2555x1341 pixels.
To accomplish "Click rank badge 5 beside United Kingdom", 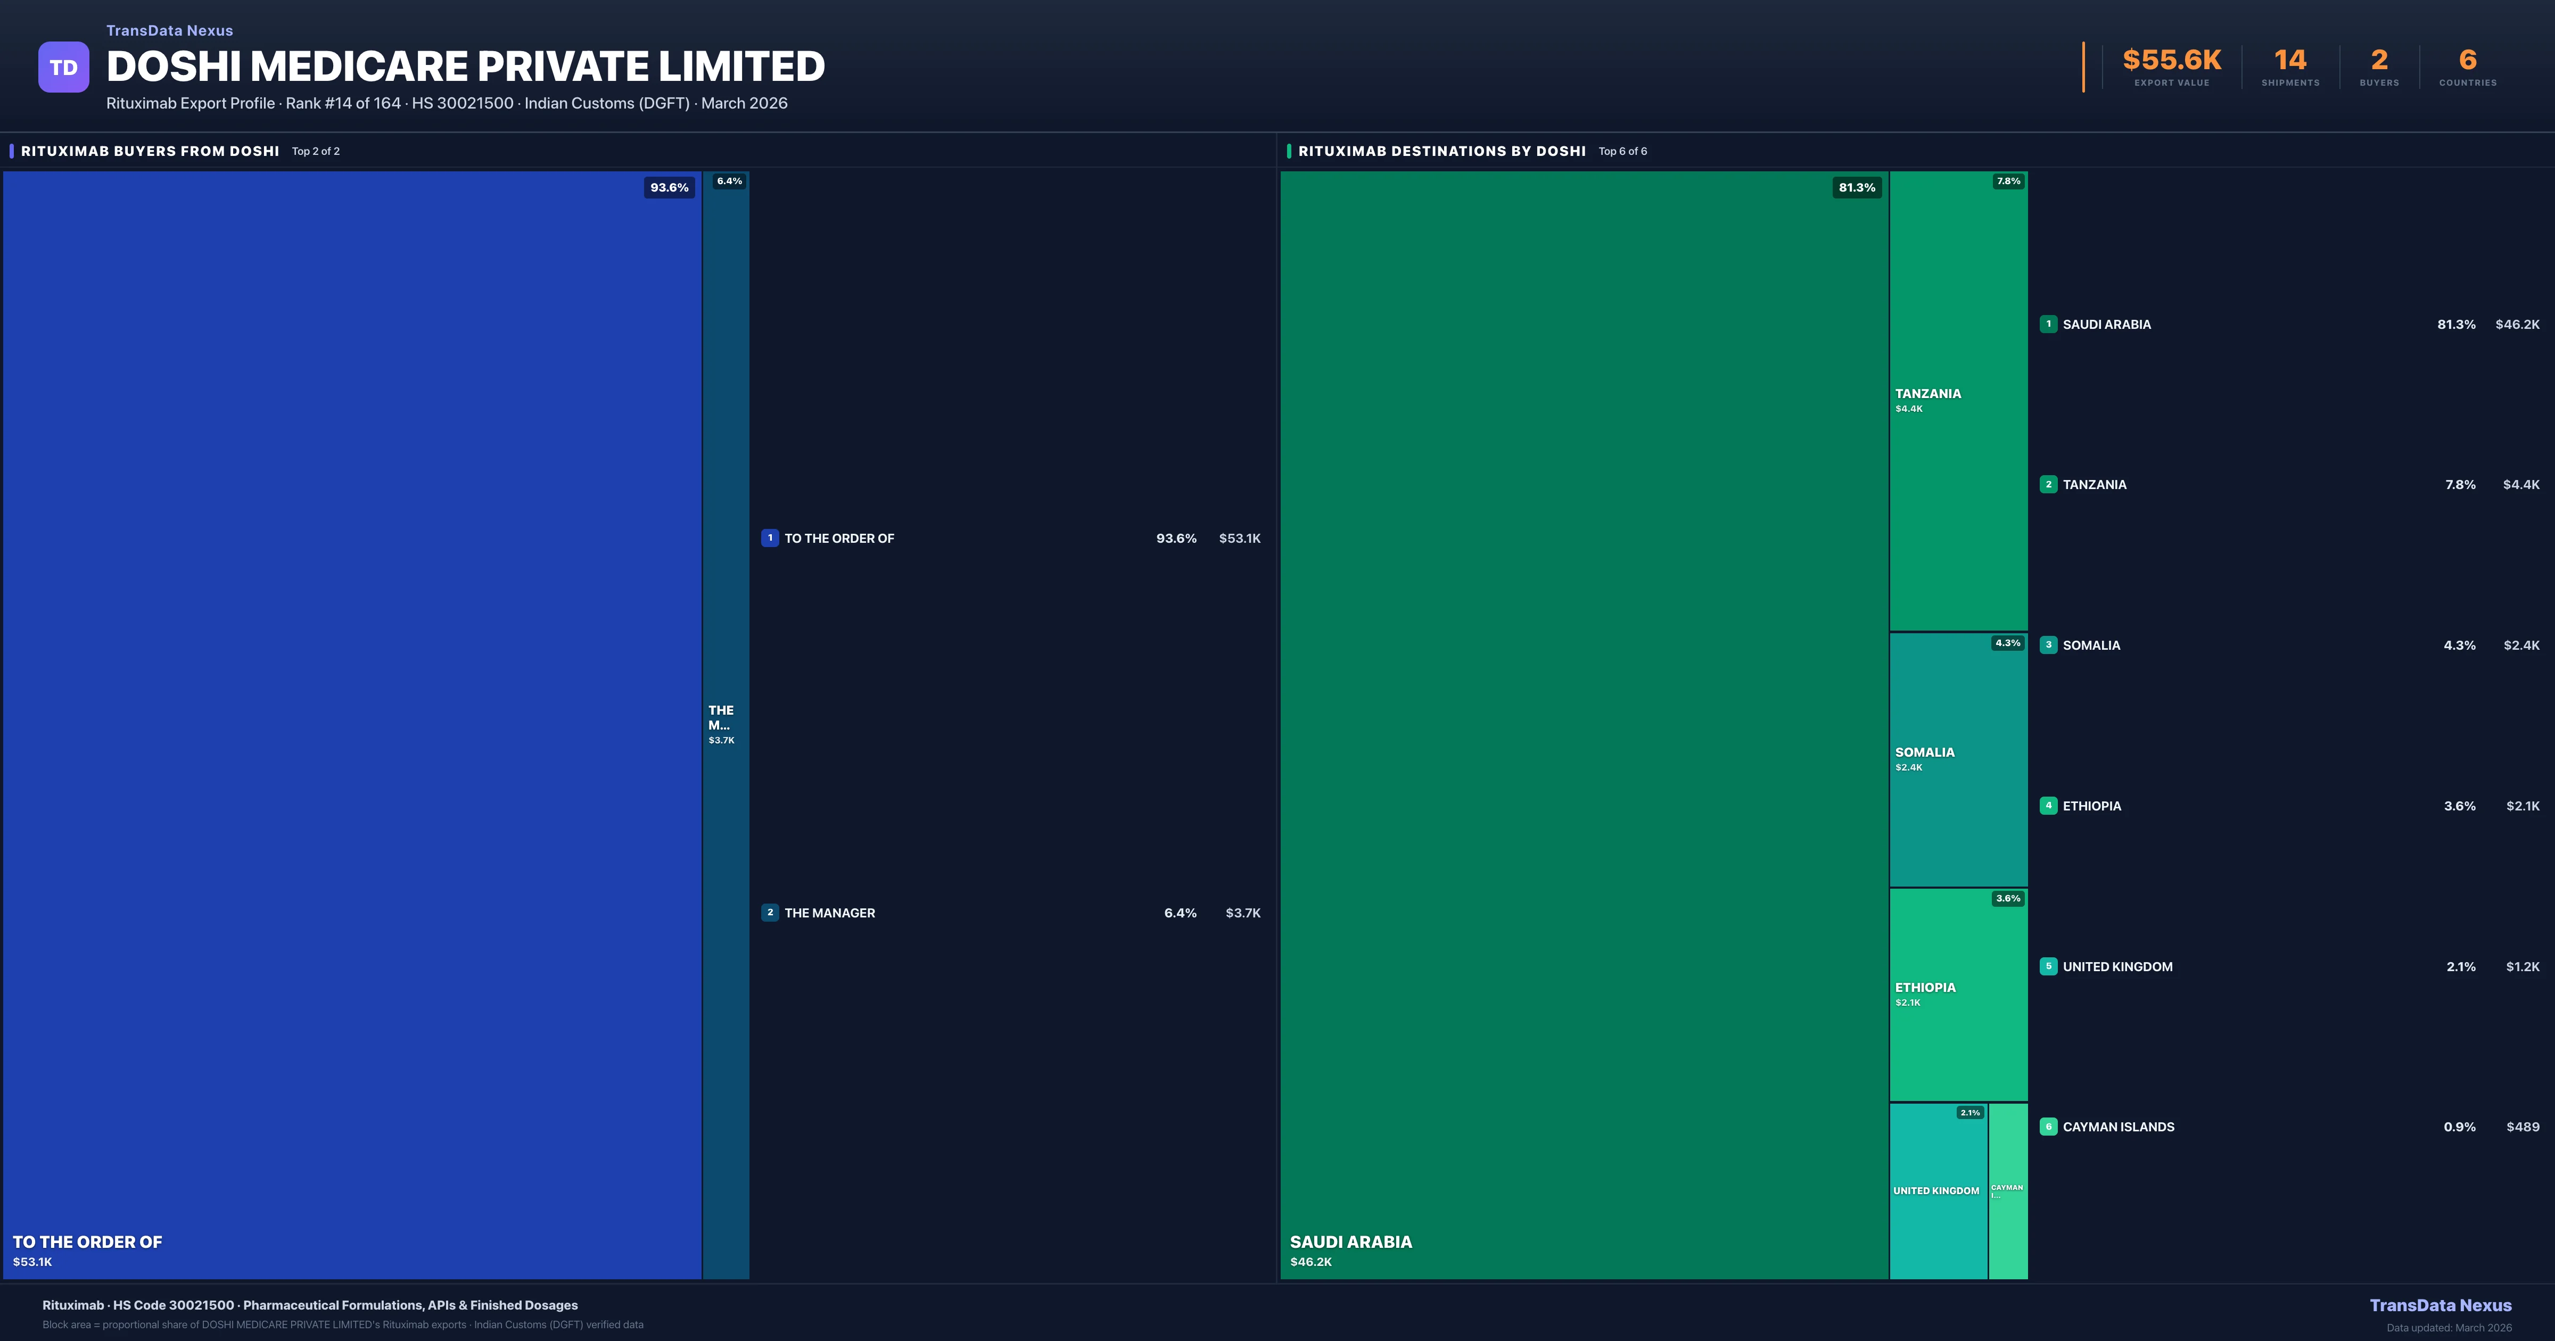I will (2048, 967).
